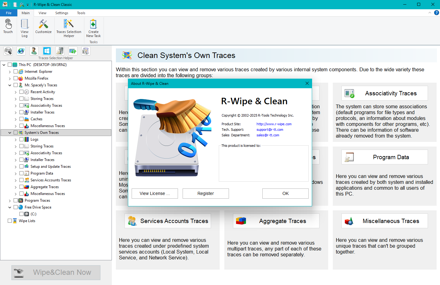Collapse the Free Drive Space node
This screenshot has height=285, width=440.
(x=10, y=207)
